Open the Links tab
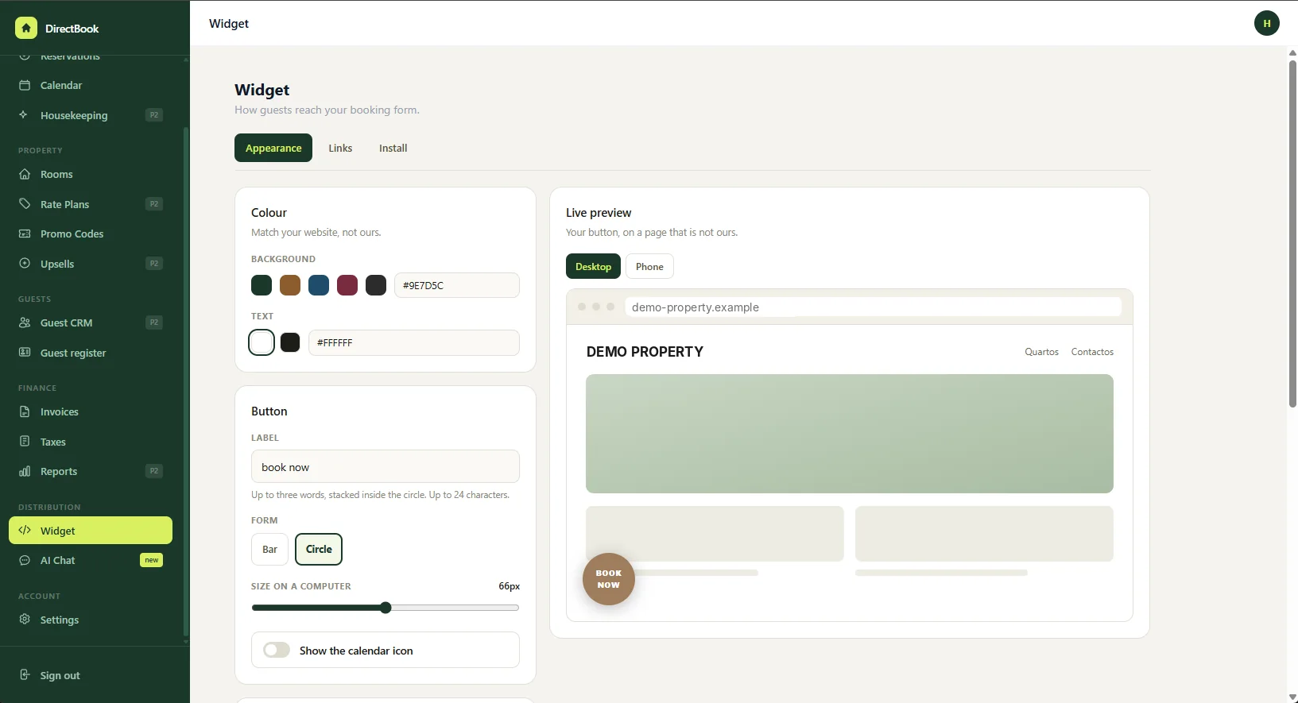 (340, 148)
